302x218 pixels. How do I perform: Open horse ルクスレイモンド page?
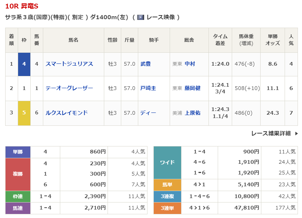coord(67,113)
